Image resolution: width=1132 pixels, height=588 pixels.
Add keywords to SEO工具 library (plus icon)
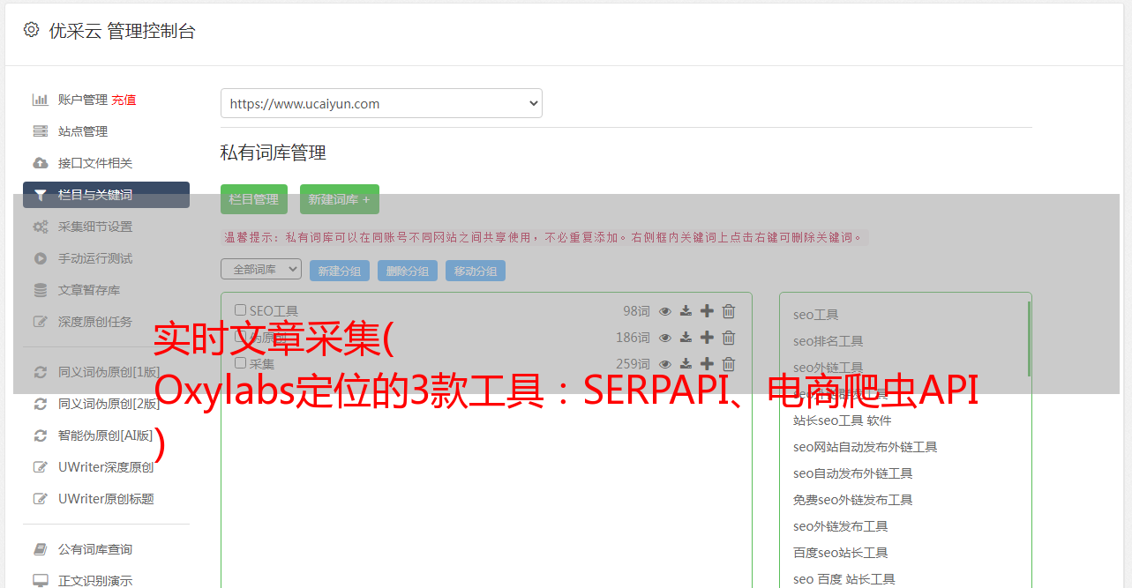[x=707, y=310]
